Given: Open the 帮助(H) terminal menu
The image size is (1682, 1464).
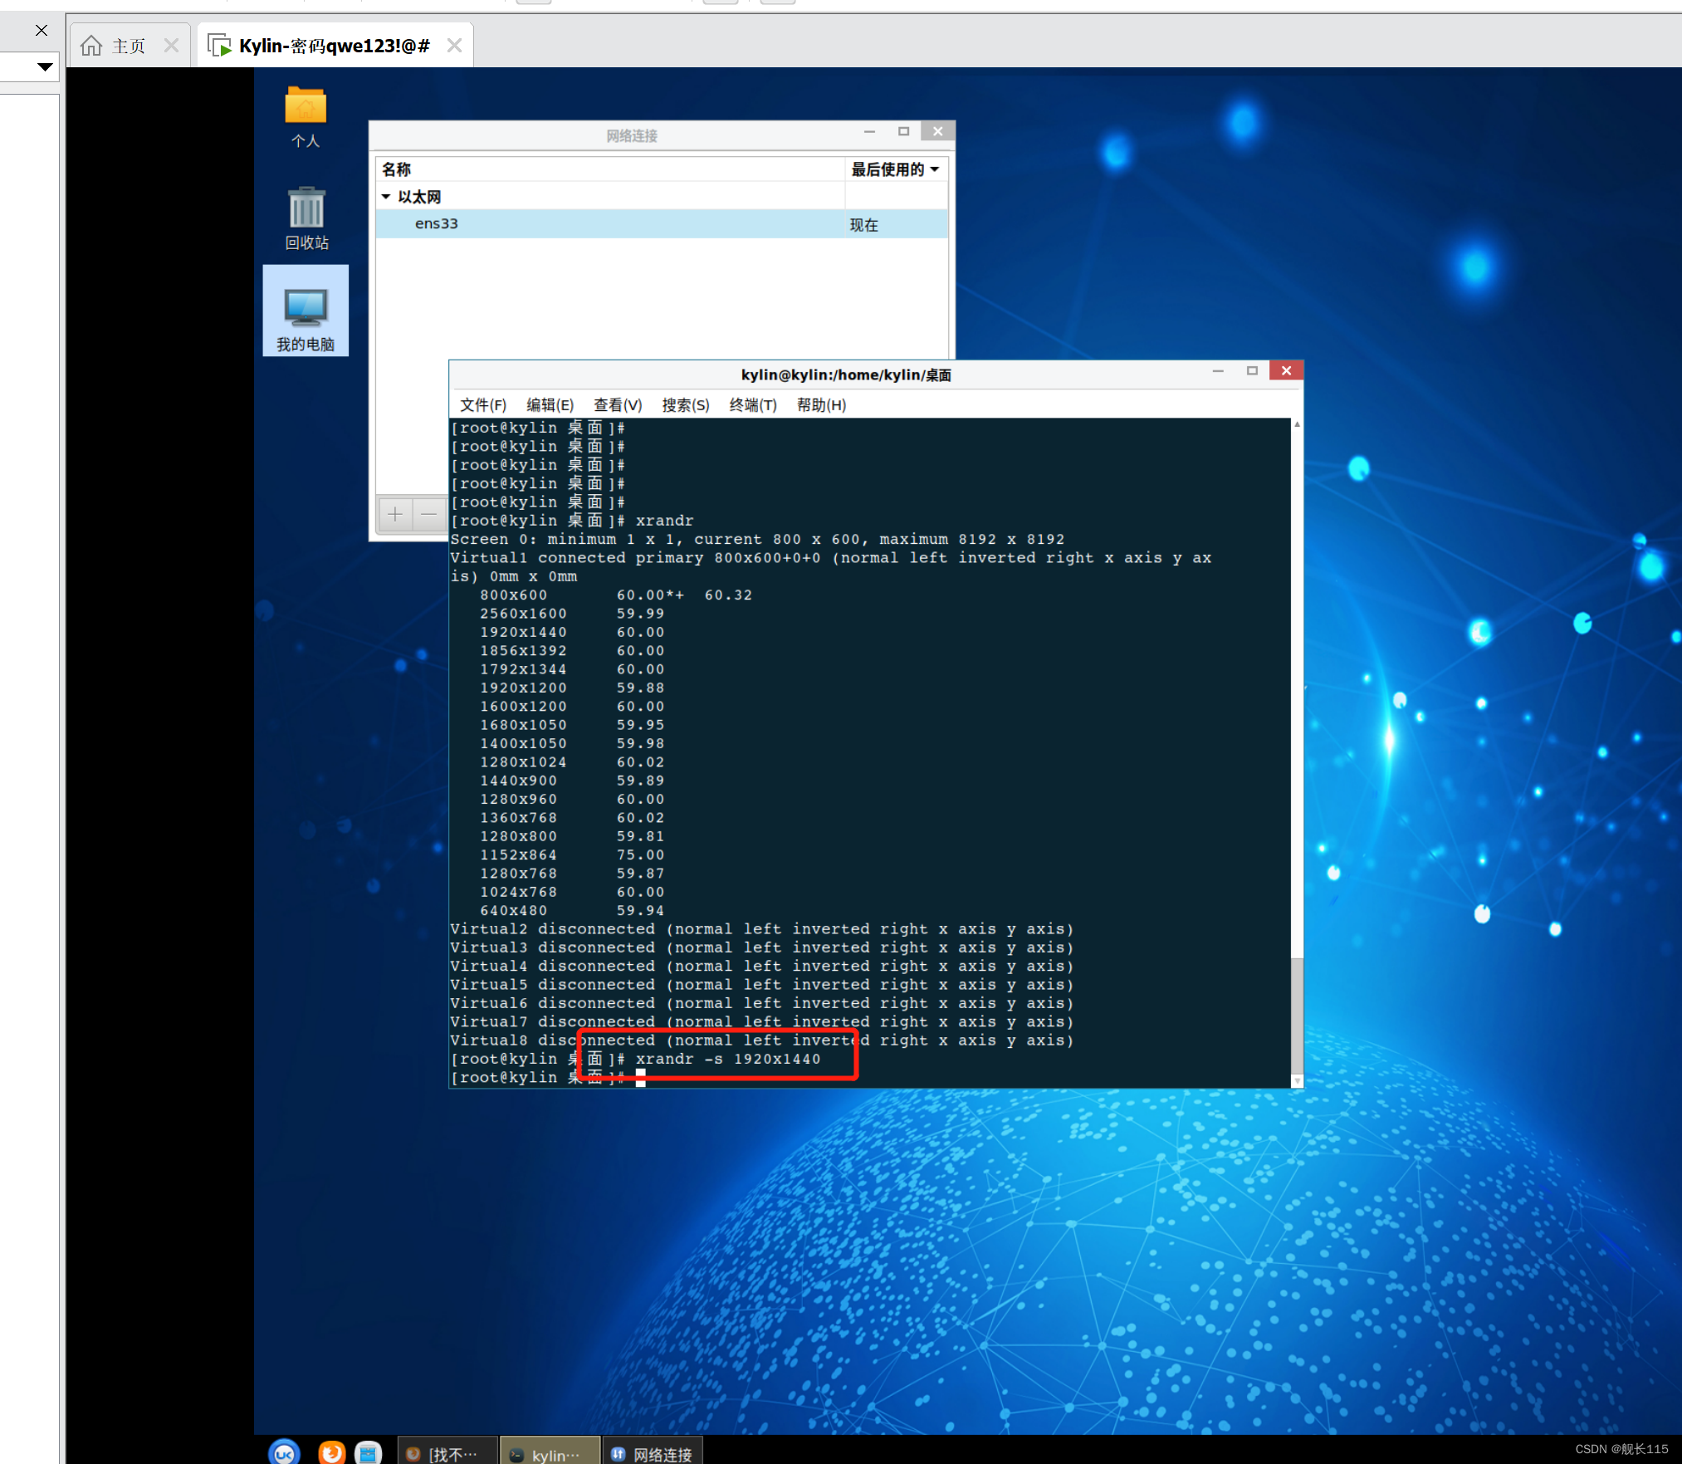Looking at the screenshot, I should pyautogui.click(x=820, y=405).
